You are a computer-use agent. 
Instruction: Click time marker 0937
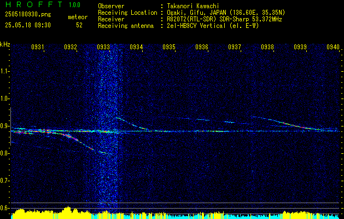(x=235, y=47)
